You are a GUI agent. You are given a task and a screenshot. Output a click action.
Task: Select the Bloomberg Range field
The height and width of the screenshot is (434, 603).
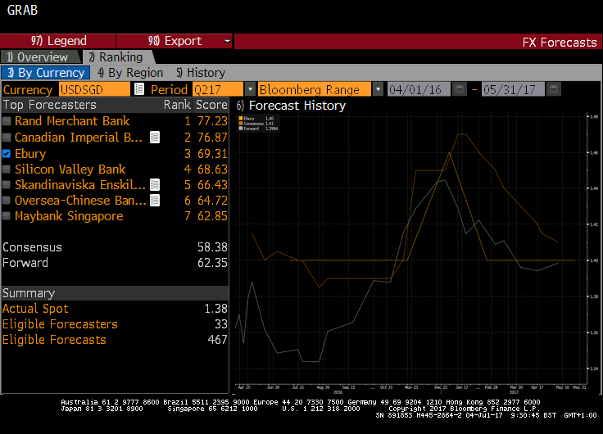click(315, 89)
